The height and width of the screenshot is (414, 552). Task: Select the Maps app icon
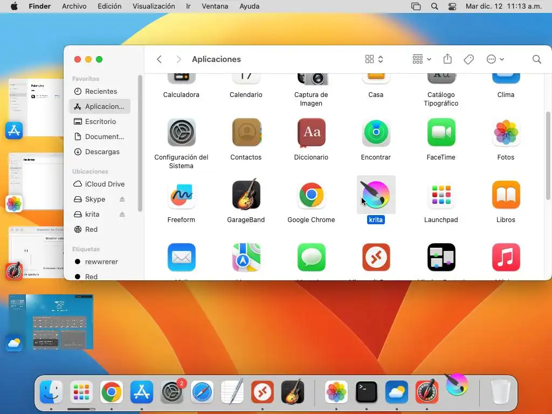coord(246,257)
